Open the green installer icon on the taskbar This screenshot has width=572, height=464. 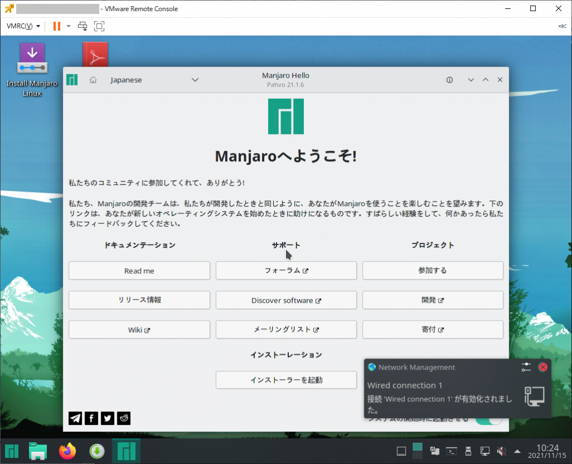(97, 452)
